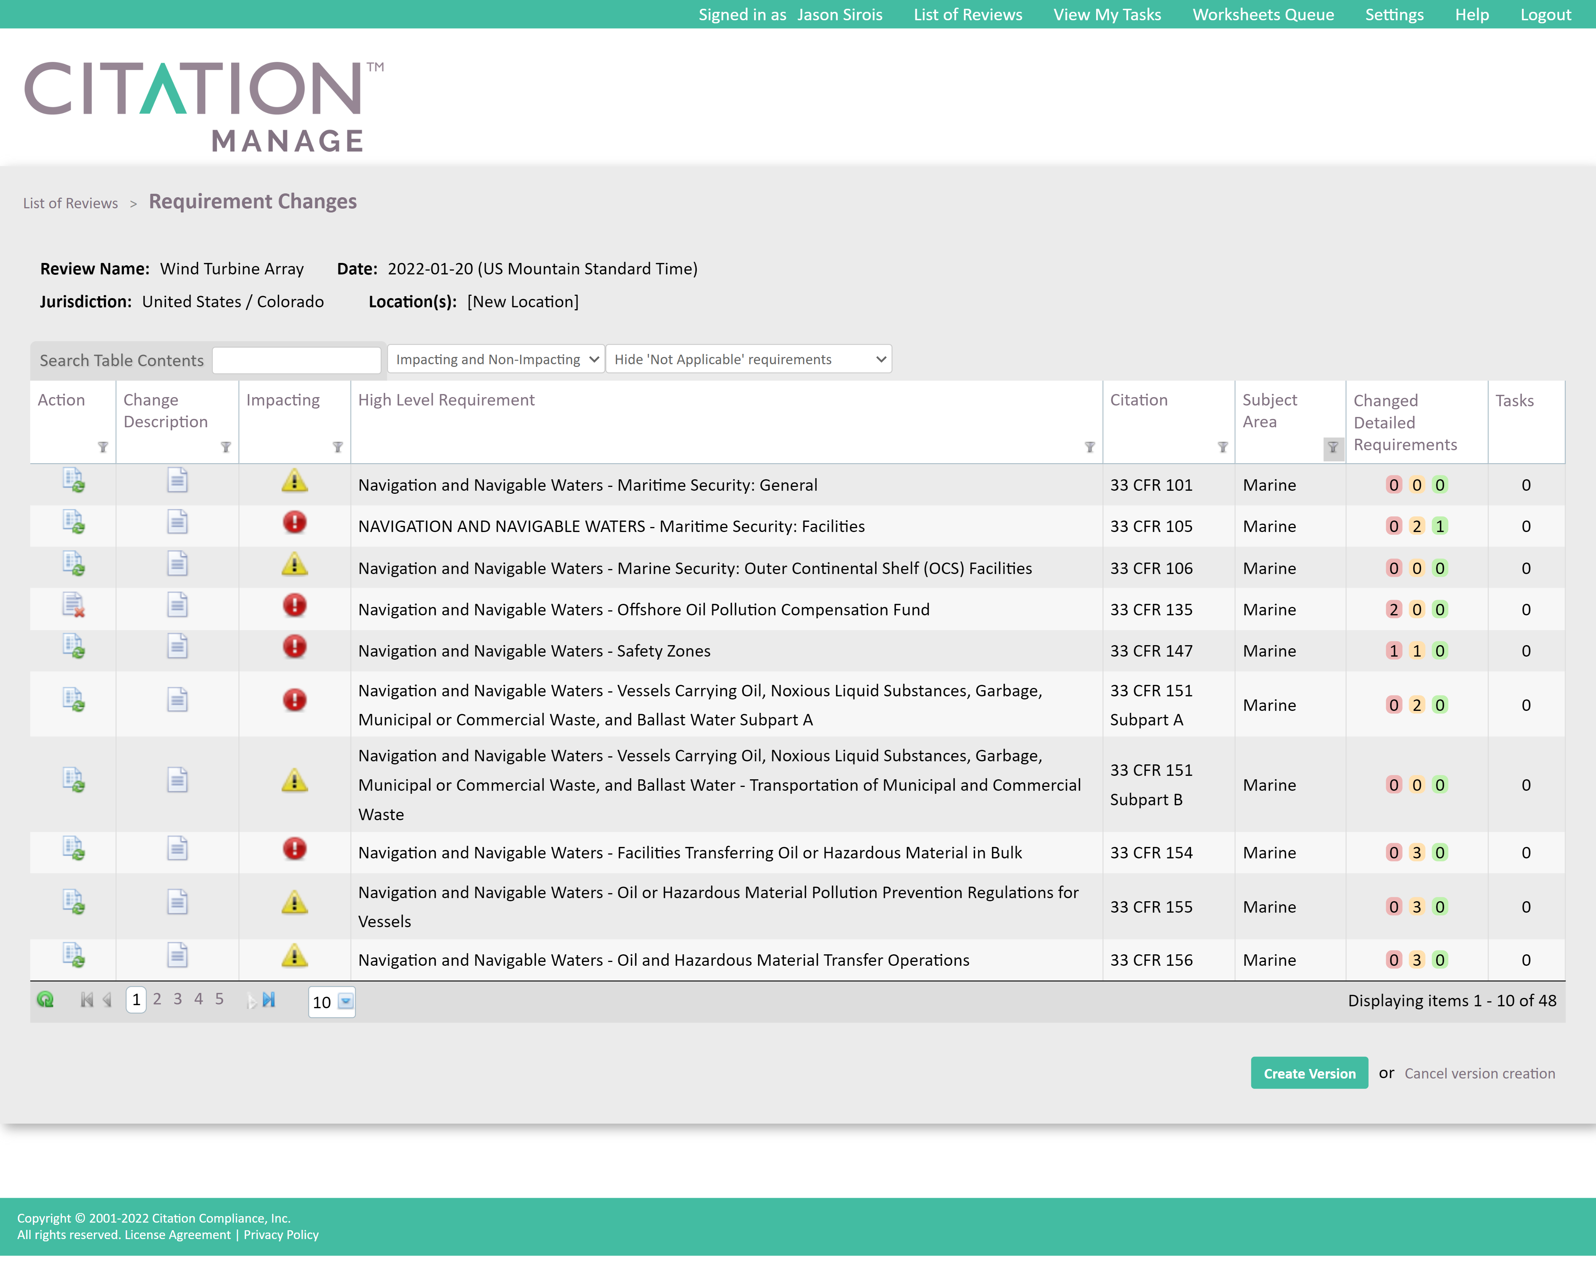Open the Hide 'Not Applicable' requirements dropdown

click(x=749, y=359)
